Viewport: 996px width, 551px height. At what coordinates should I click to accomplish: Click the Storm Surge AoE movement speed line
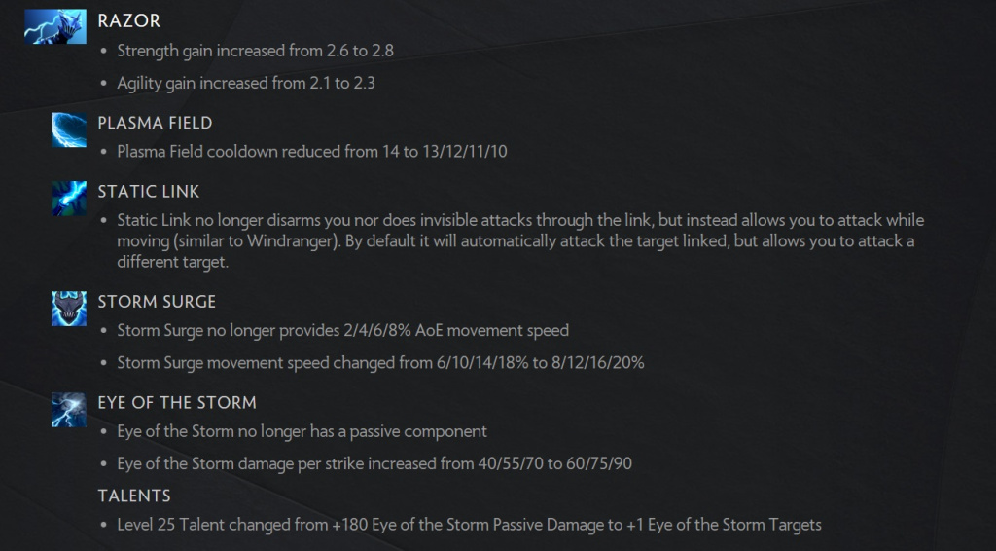[x=343, y=330]
